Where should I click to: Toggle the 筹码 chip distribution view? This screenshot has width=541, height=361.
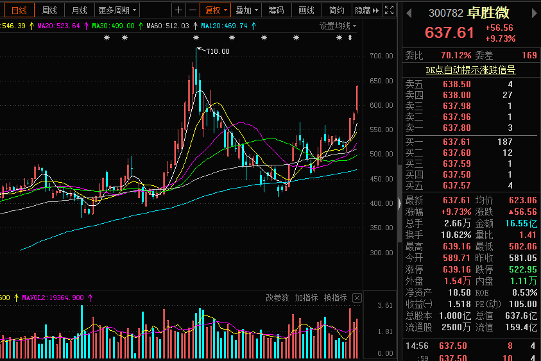coord(277,10)
